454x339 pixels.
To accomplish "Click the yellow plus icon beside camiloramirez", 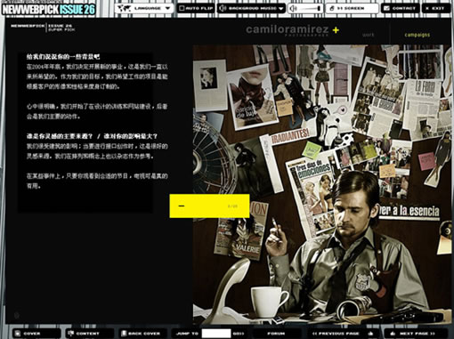I will point(336,30).
